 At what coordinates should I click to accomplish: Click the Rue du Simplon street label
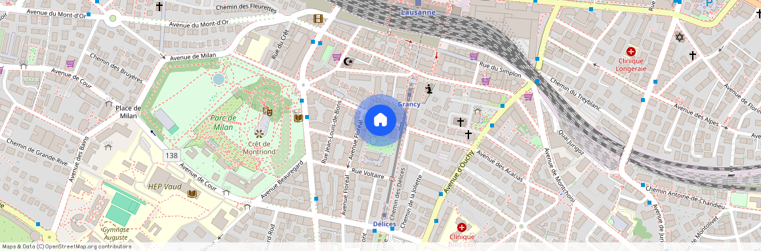tap(500, 71)
